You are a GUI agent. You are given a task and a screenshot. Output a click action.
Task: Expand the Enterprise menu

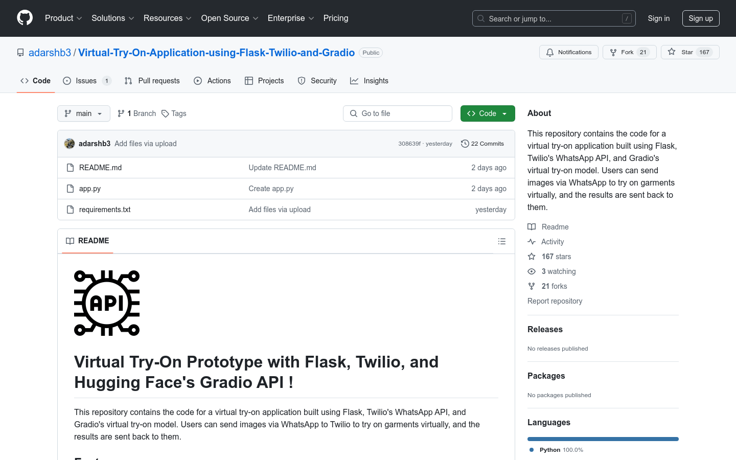click(291, 18)
